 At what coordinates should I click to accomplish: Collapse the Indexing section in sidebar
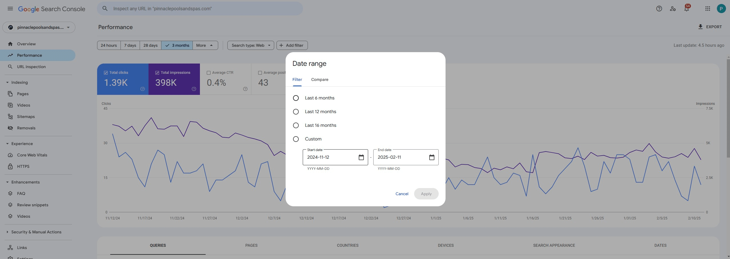7,82
